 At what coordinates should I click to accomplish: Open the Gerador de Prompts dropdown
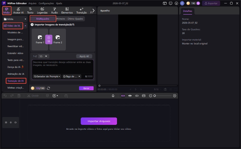[x=47, y=76]
